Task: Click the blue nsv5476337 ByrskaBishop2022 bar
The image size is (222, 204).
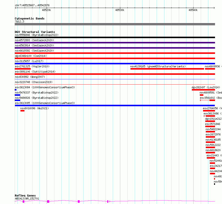Action: pos(17,95)
